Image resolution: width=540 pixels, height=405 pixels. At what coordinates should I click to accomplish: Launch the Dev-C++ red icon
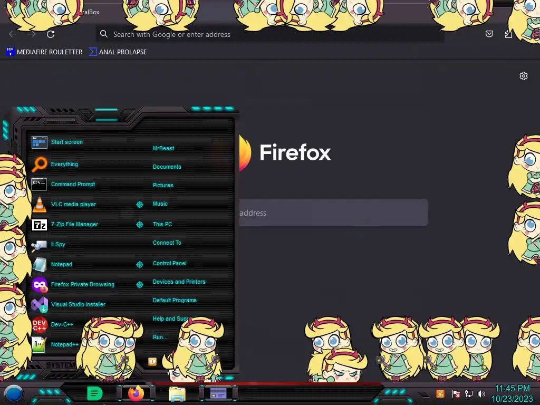(x=39, y=324)
